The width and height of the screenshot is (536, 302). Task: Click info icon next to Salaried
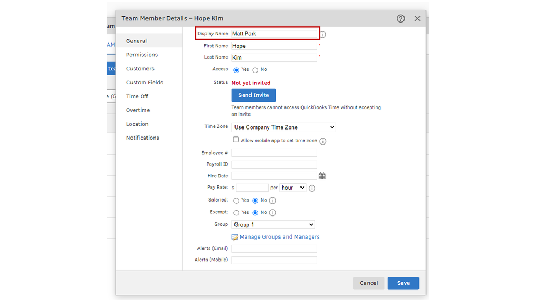tap(273, 200)
